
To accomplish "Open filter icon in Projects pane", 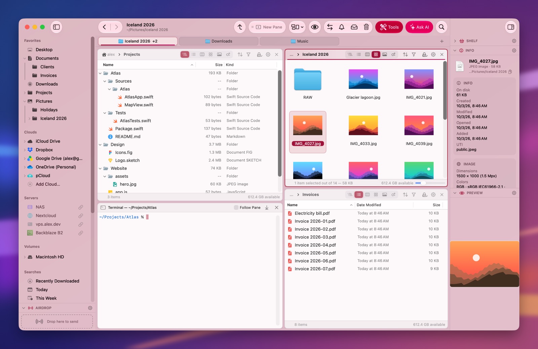I will click(248, 54).
